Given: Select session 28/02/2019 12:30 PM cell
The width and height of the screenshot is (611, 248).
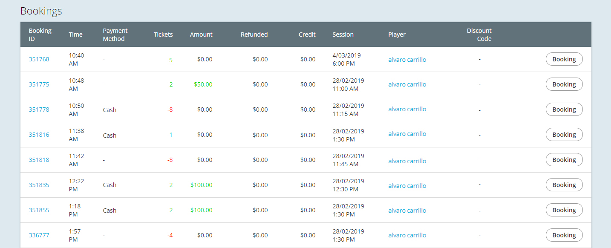Looking at the screenshot, I should [x=348, y=185].
